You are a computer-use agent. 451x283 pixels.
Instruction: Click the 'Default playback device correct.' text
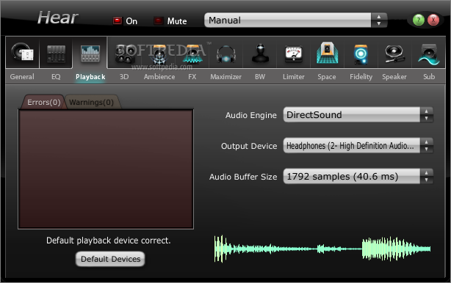click(x=109, y=240)
